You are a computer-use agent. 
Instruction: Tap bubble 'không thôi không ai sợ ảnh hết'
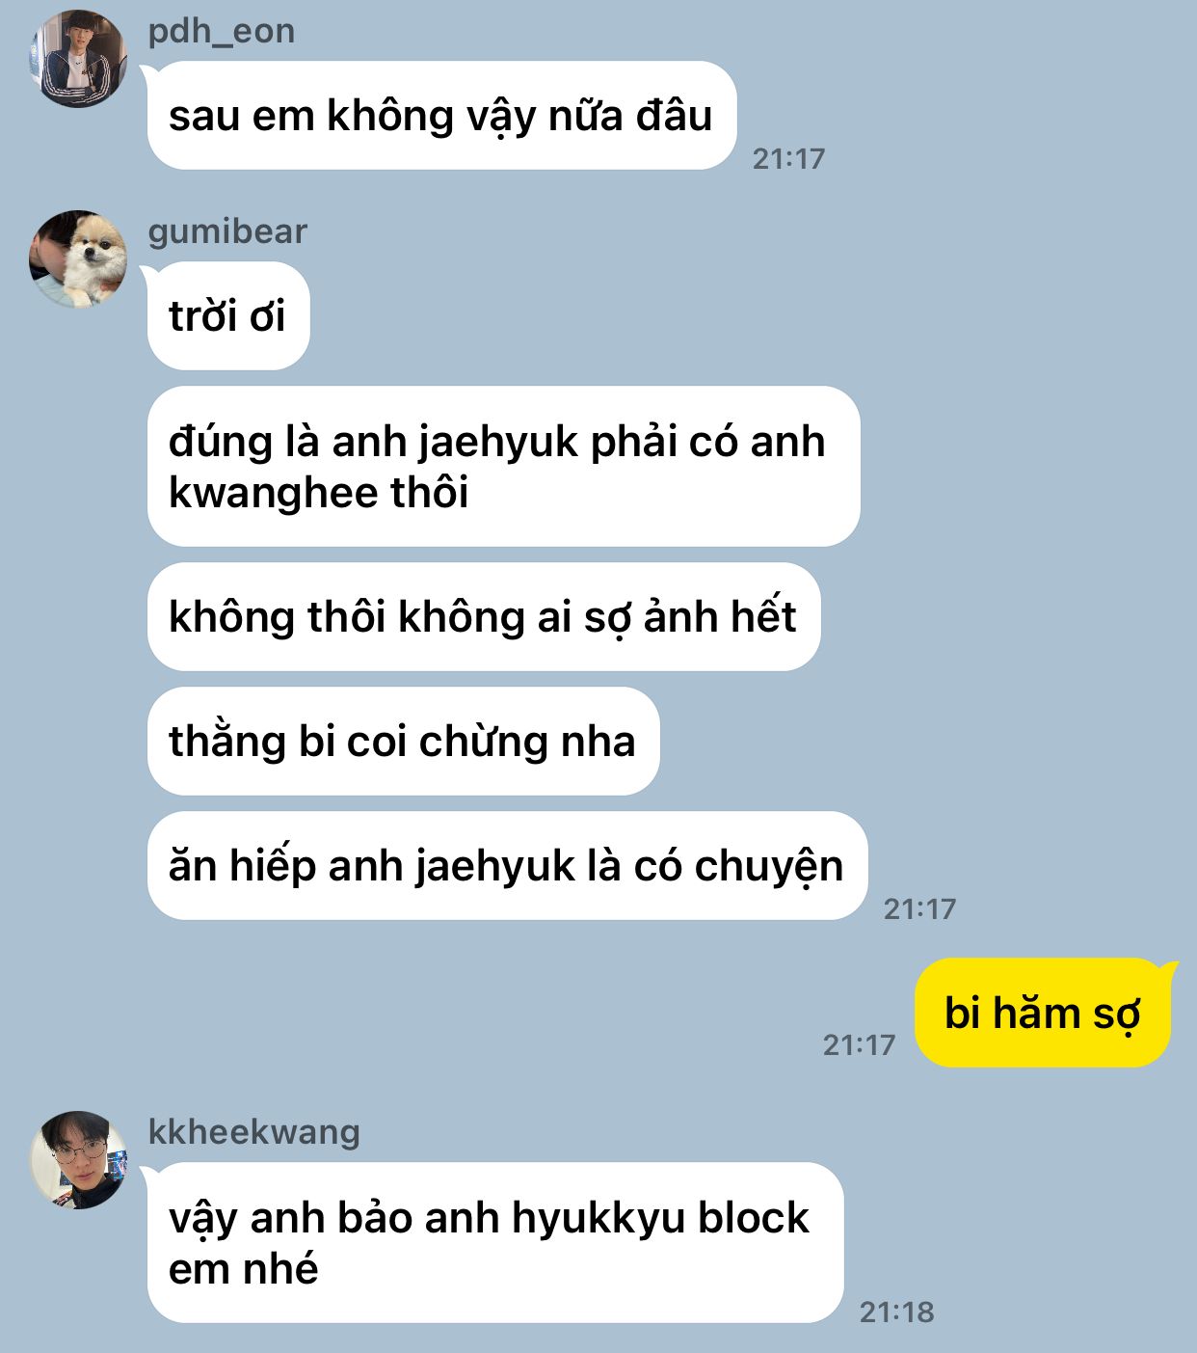(x=484, y=617)
